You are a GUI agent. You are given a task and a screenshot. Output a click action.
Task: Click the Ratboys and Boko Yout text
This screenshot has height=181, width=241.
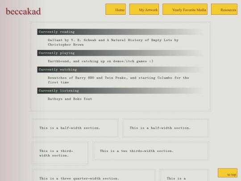point(70,99)
